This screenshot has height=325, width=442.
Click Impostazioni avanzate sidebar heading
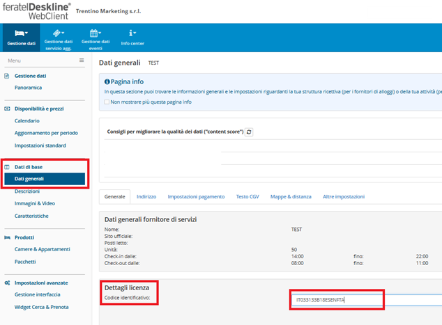click(x=41, y=283)
